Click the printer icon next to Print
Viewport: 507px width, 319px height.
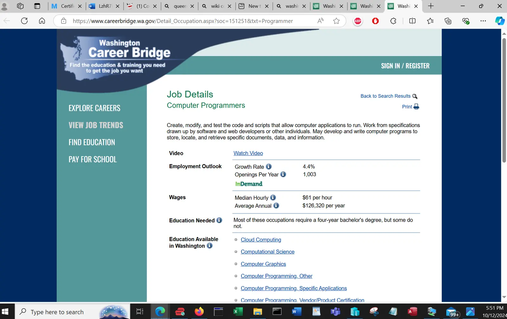pos(416,107)
